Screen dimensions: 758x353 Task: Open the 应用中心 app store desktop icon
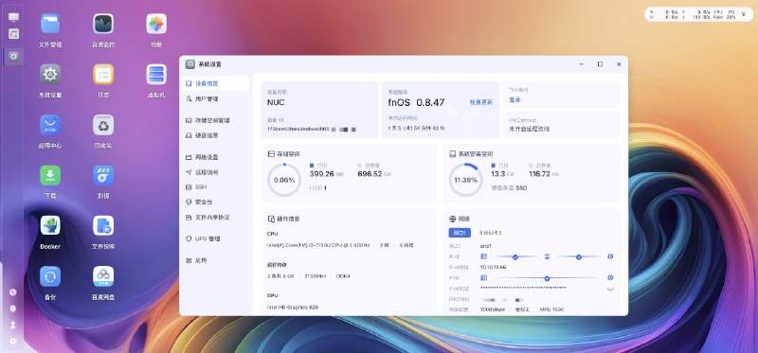[x=50, y=125]
